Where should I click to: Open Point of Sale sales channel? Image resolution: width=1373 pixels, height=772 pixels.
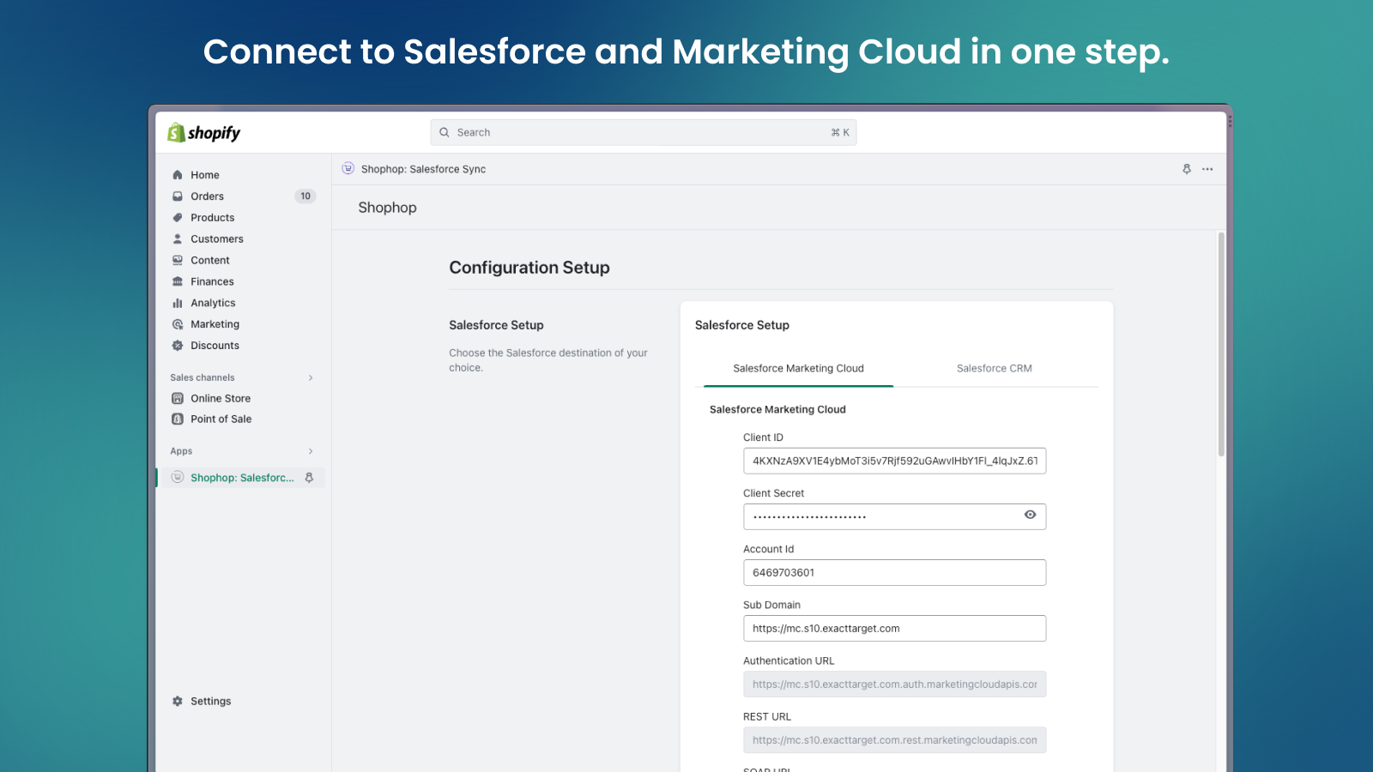click(x=178, y=419)
